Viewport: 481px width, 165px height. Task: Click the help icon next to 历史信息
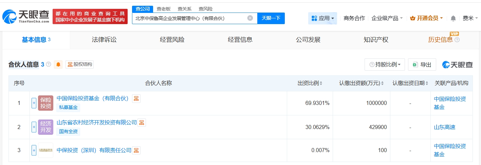[457, 40]
